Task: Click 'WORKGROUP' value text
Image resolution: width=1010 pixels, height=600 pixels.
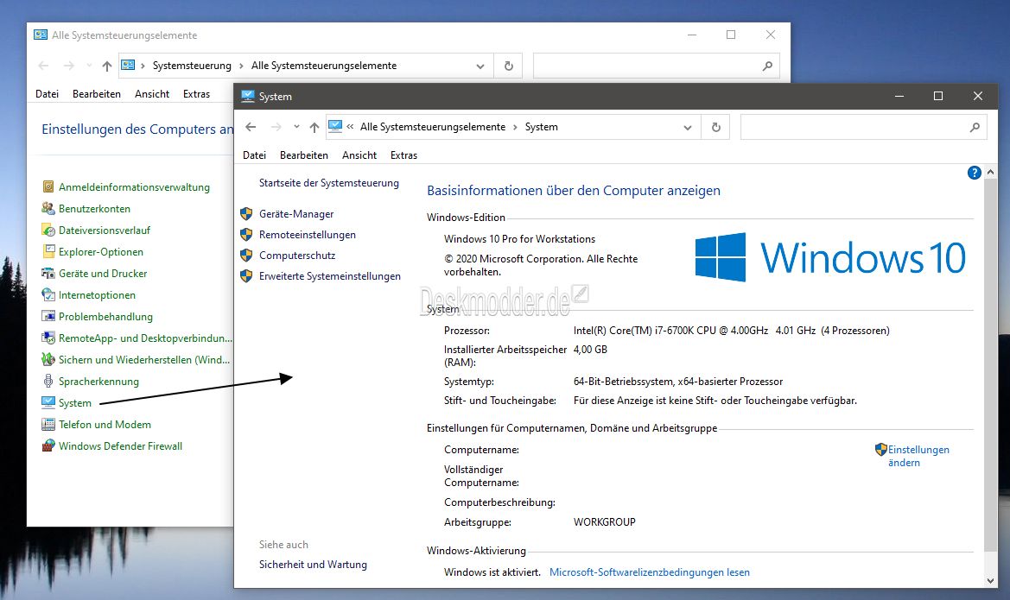Action: coord(604,522)
